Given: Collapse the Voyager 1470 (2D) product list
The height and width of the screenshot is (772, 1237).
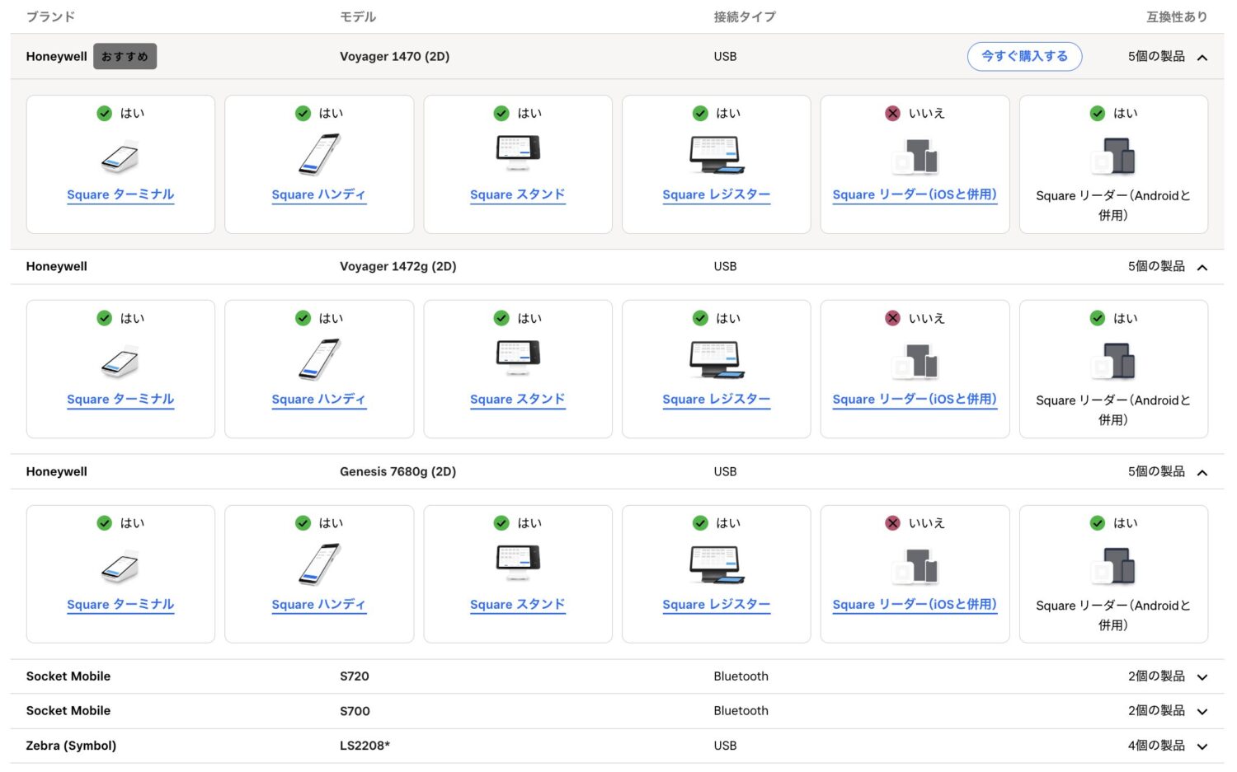Looking at the screenshot, I should [x=1202, y=58].
